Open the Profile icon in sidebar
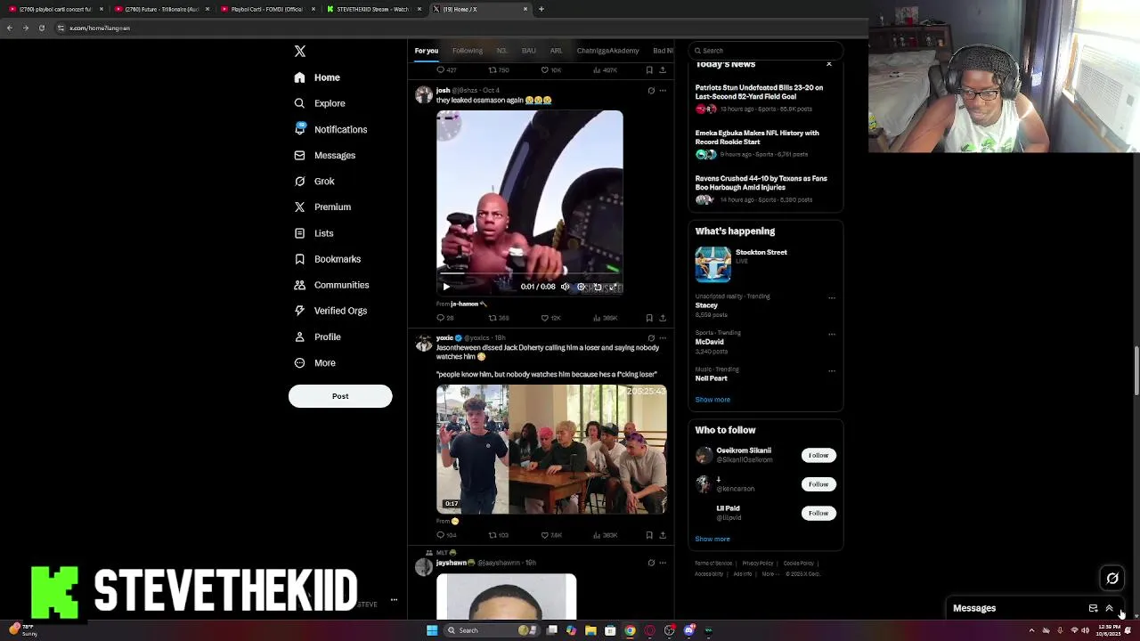 [299, 337]
